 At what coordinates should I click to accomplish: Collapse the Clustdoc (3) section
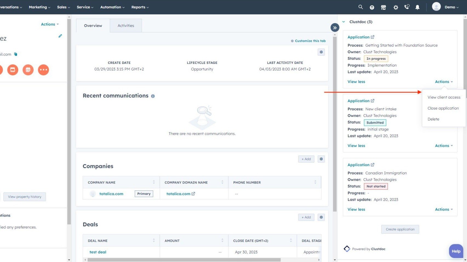click(344, 22)
